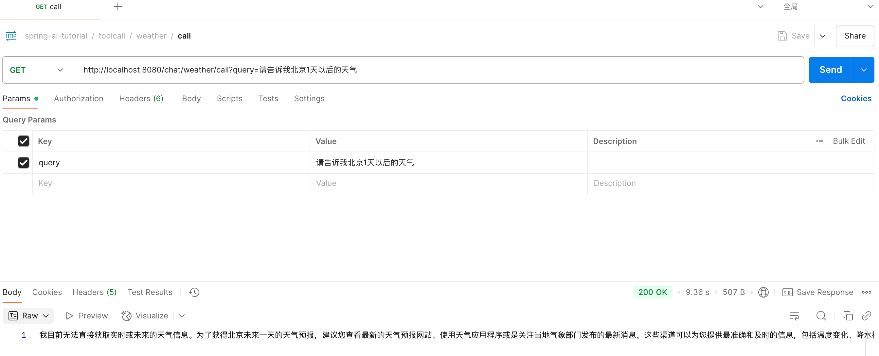Click the Preview play icon

click(x=69, y=316)
